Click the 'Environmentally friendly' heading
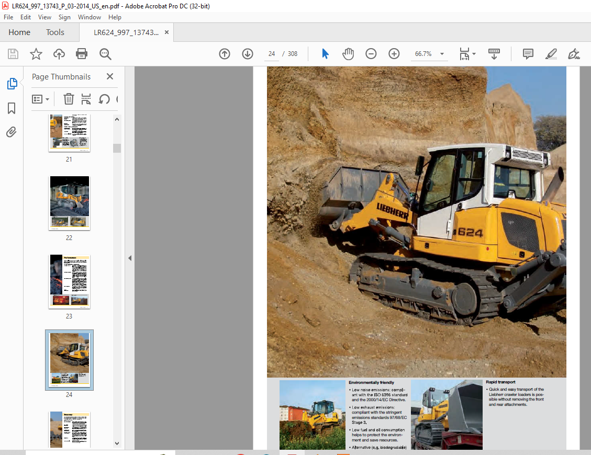 coord(371,382)
